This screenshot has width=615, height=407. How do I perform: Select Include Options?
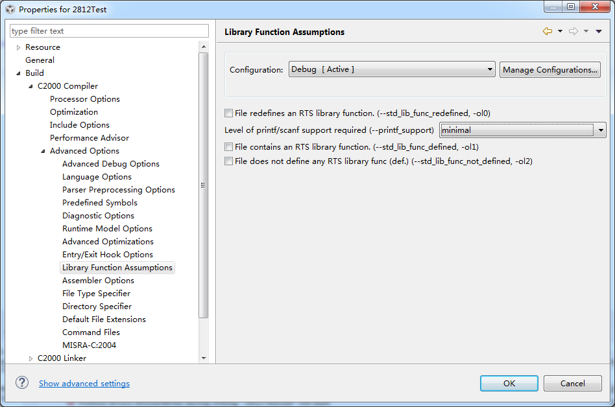pos(80,124)
